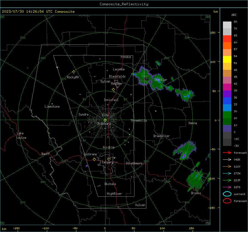
Task: Click the purple swatch in dBZ scale
Action: coord(227,94)
